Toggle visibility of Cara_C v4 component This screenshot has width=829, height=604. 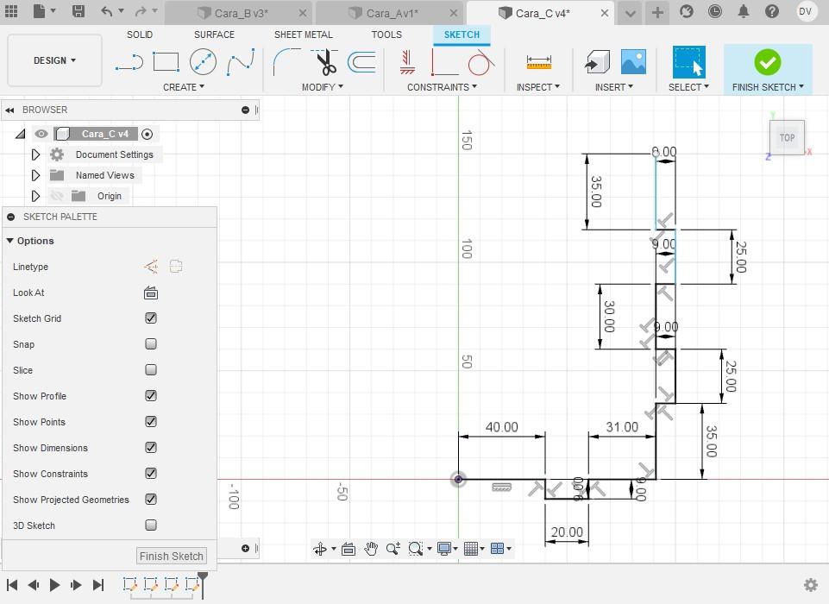[41, 134]
